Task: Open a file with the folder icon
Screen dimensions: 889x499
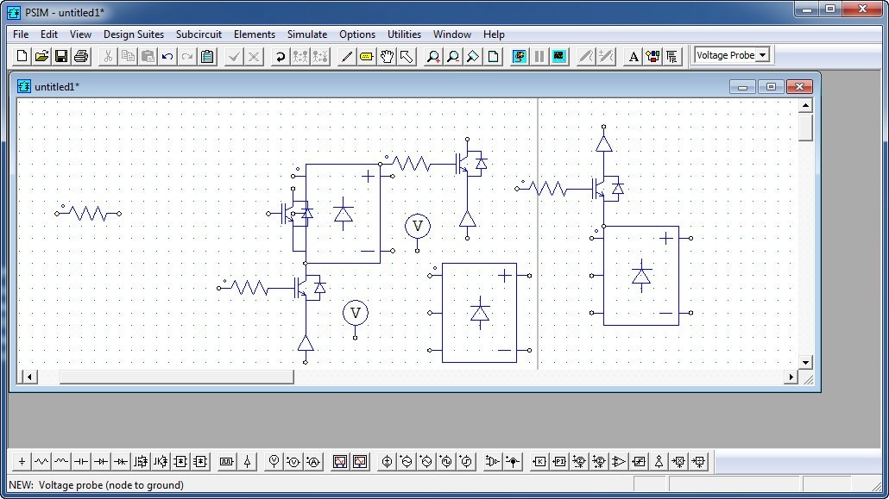Action: click(x=41, y=56)
